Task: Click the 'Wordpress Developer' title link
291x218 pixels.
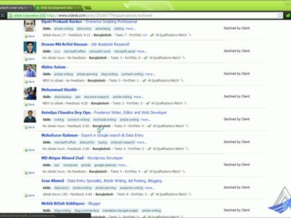Action: pos(105,158)
